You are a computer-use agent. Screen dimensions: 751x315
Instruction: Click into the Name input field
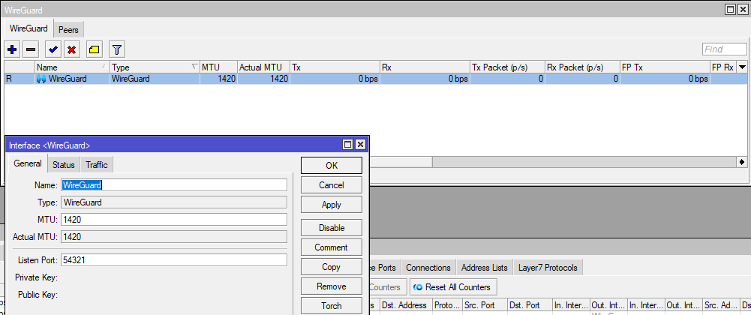click(x=174, y=184)
